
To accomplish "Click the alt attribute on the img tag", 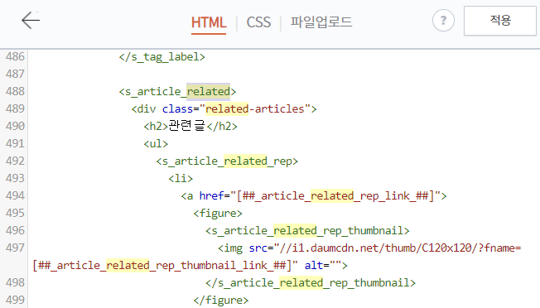I will (322, 265).
